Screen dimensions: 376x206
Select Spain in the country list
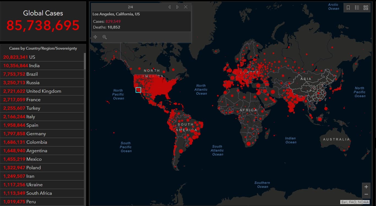[x=42, y=125]
